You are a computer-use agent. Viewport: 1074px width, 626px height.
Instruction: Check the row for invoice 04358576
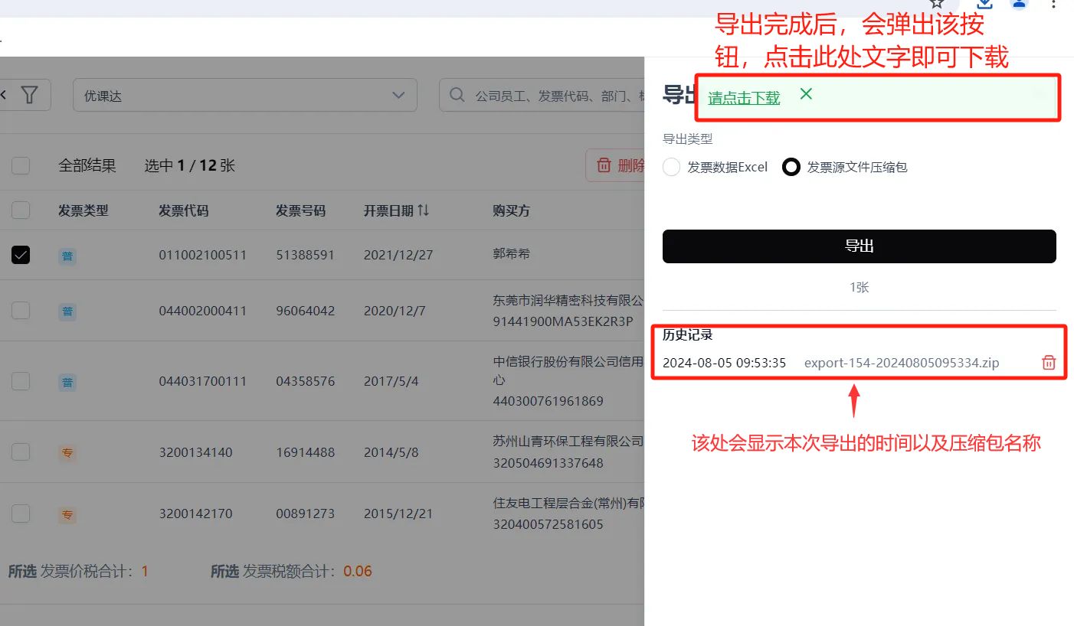[21, 380]
